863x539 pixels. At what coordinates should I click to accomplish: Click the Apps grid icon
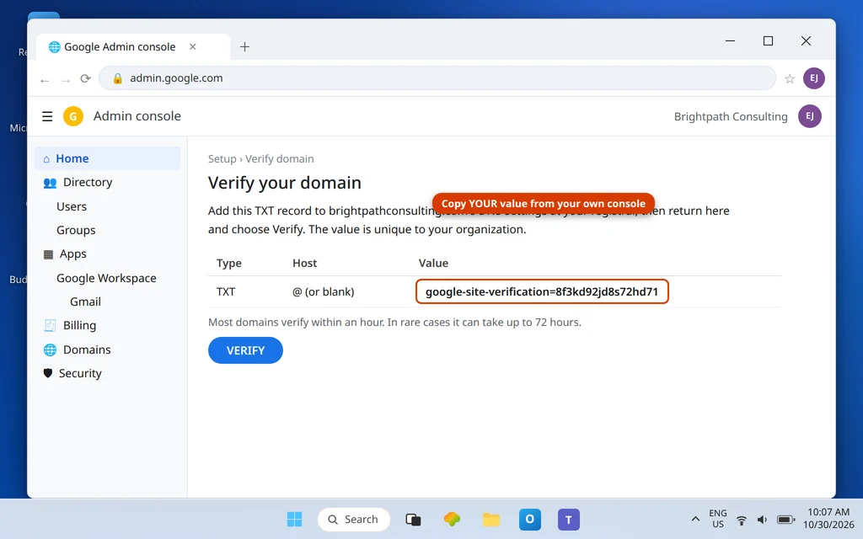point(48,254)
